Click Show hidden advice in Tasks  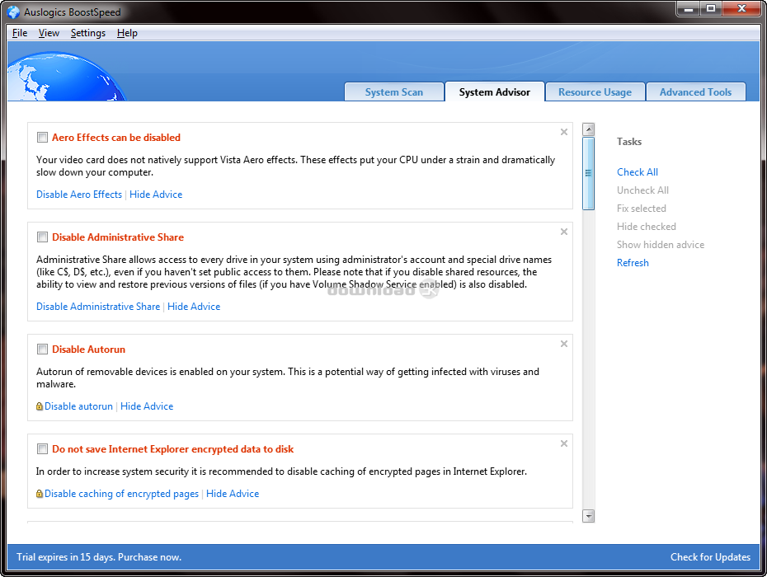point(661,245)
